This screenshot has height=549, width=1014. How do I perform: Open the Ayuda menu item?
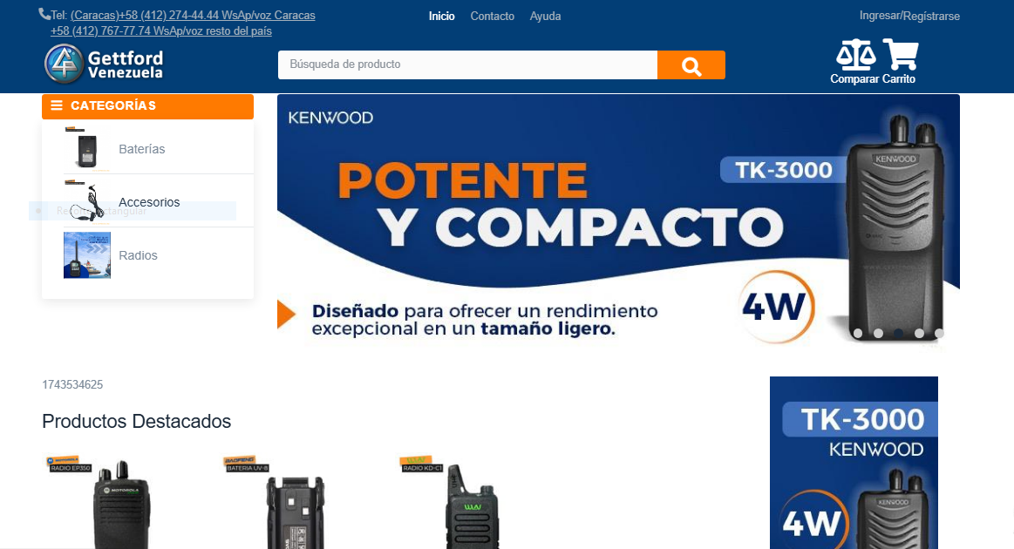545,17
